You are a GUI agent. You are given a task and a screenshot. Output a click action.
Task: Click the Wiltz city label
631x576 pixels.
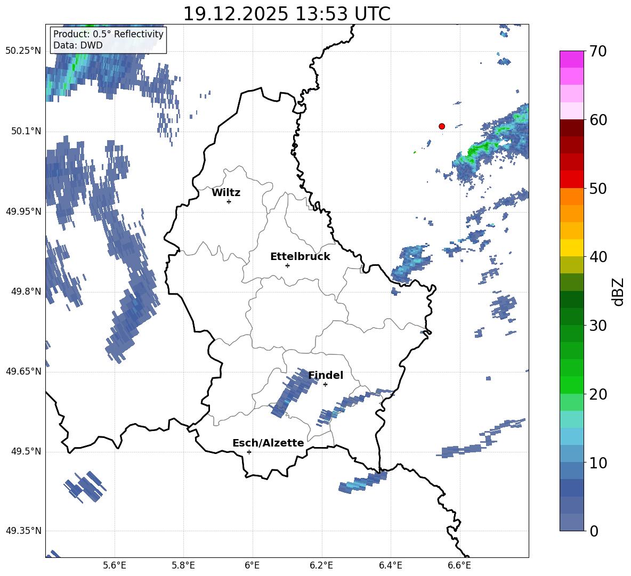coord(226,193)
